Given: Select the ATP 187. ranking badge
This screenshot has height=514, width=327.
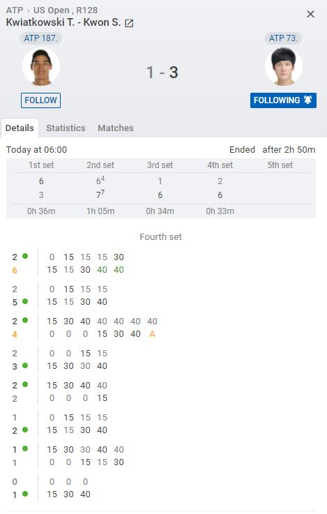Looking at the screenshot, I should [40, 38].
